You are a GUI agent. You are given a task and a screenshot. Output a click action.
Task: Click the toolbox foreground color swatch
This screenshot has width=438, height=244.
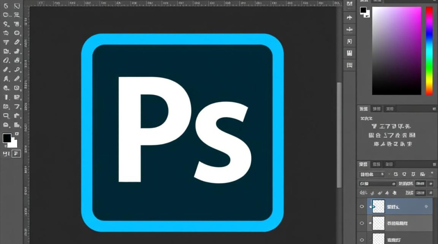coord(7,138)
